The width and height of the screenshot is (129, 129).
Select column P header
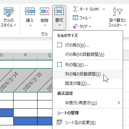tap(25, 55)
